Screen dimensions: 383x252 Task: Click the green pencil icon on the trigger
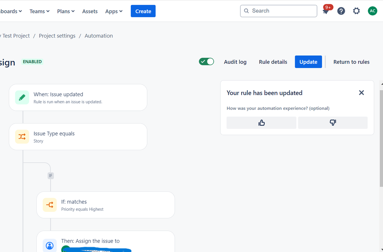point(22,98)
